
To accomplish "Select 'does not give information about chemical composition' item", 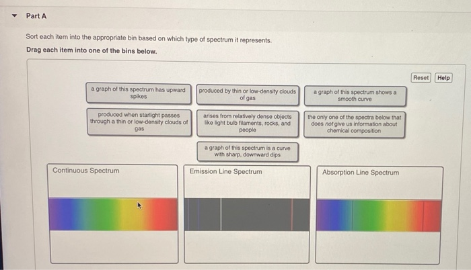I will pos(354,124).
